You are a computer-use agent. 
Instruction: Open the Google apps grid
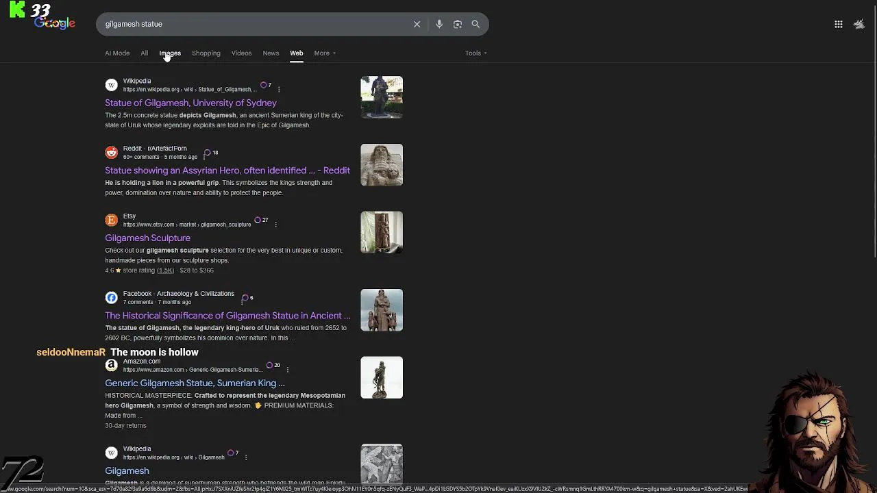click(x=839, y=24)
